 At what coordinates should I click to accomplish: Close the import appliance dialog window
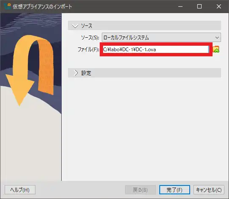pyautogui.click(x=219, y=6)
